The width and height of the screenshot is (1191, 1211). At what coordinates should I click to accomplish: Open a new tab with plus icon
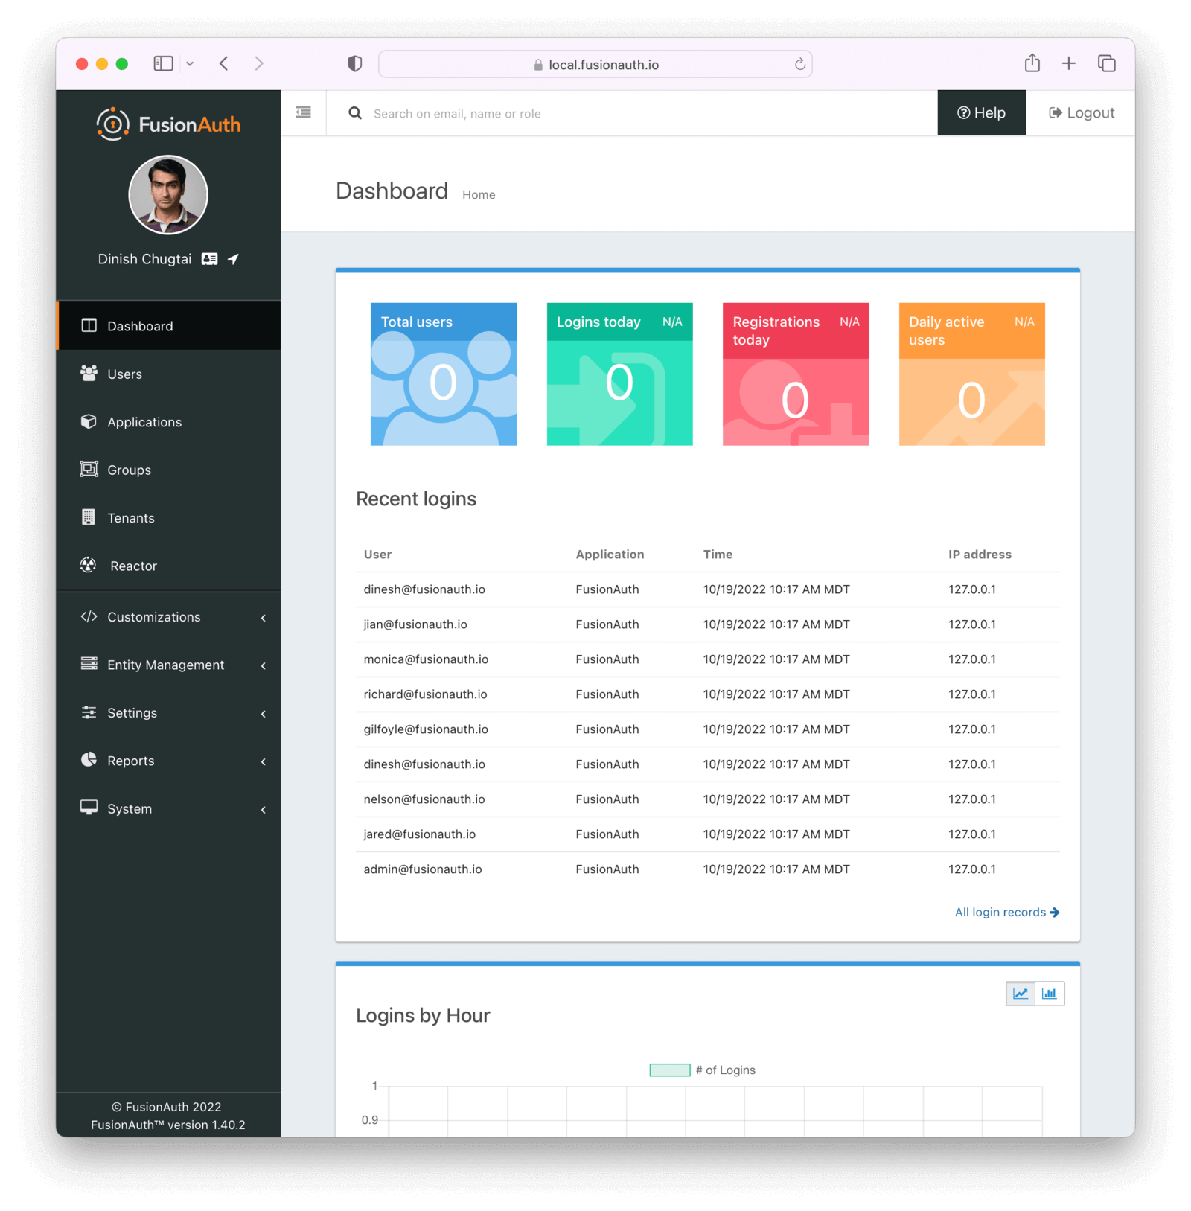click(1069, 63)
